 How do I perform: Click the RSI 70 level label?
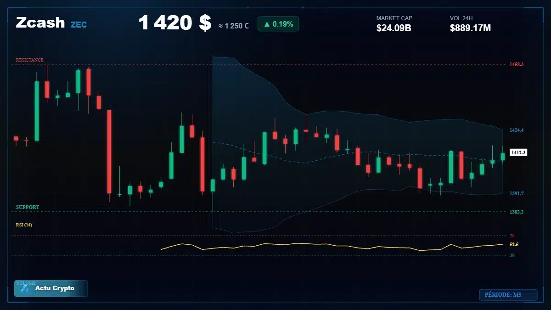(x=512, y=236)
